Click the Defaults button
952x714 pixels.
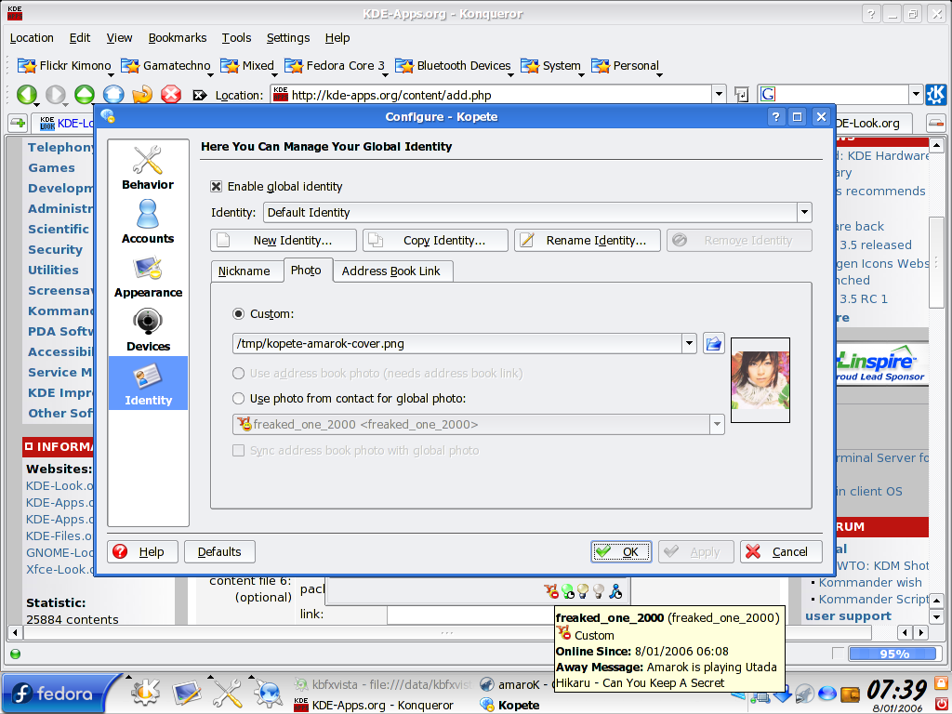pyautogui.click(x=219, y=552)
